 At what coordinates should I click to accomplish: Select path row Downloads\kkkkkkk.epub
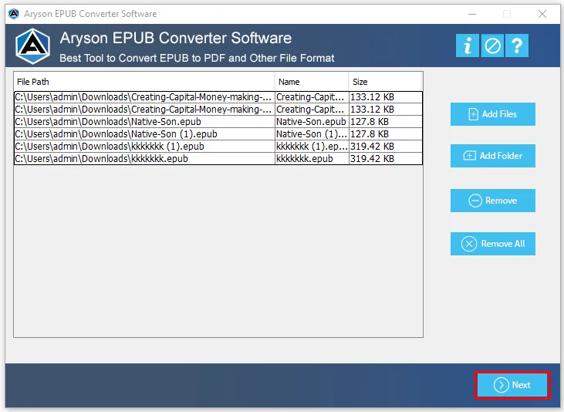point(144,159)
